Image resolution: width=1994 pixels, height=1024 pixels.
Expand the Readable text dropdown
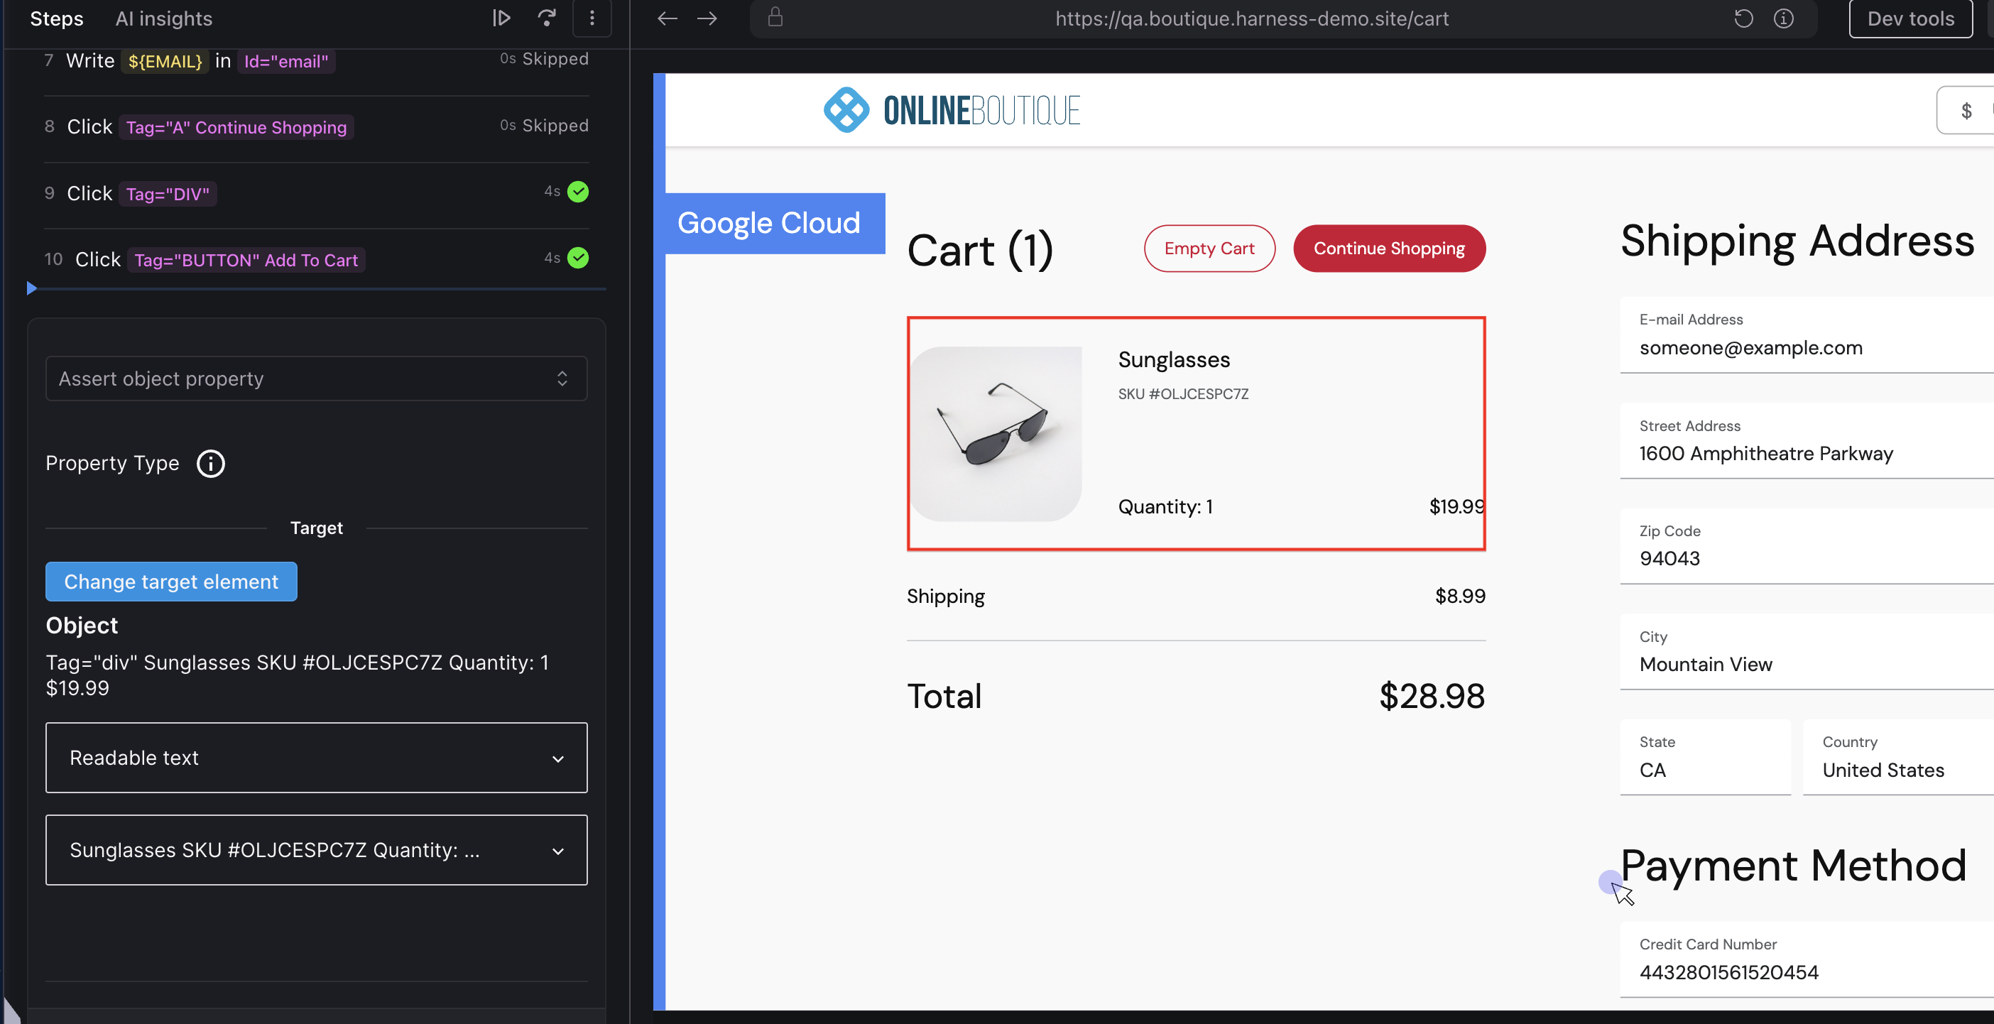point(316,758)
